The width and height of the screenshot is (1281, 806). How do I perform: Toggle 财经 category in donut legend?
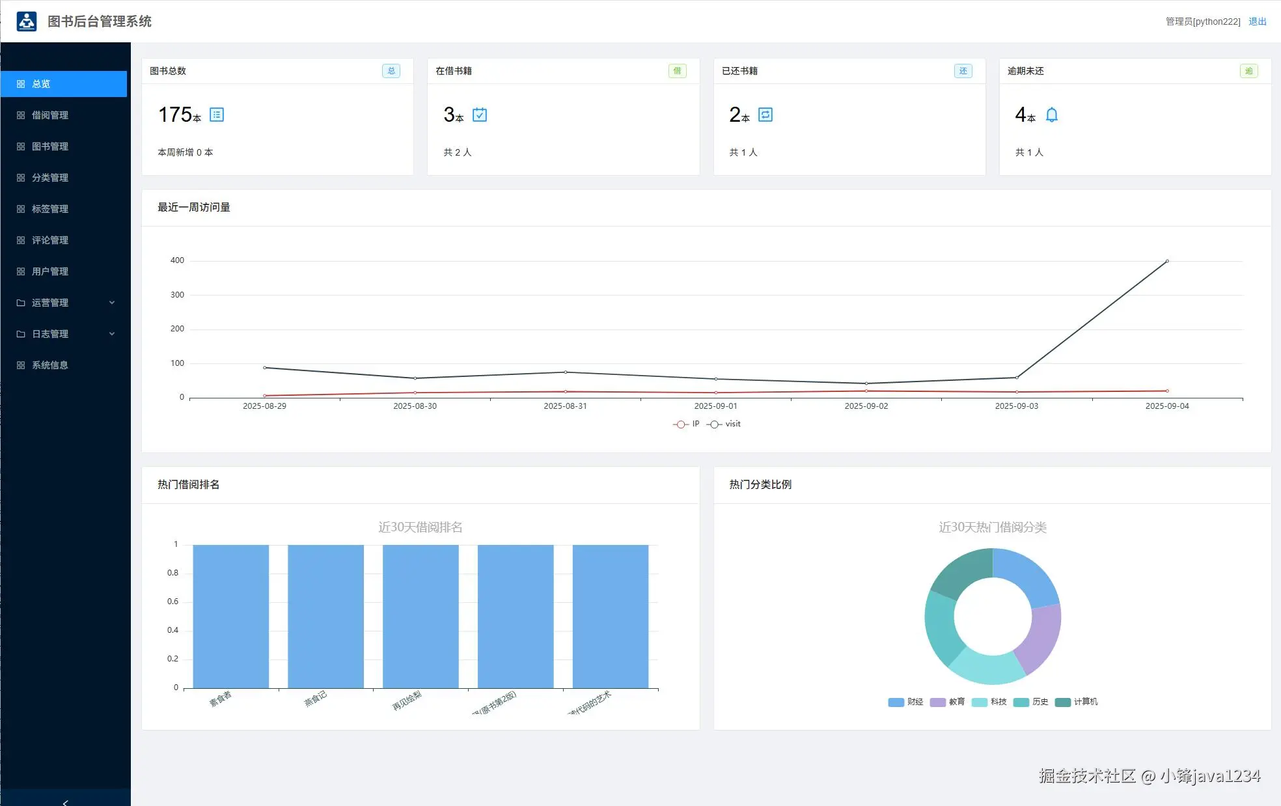coord(905,702)
